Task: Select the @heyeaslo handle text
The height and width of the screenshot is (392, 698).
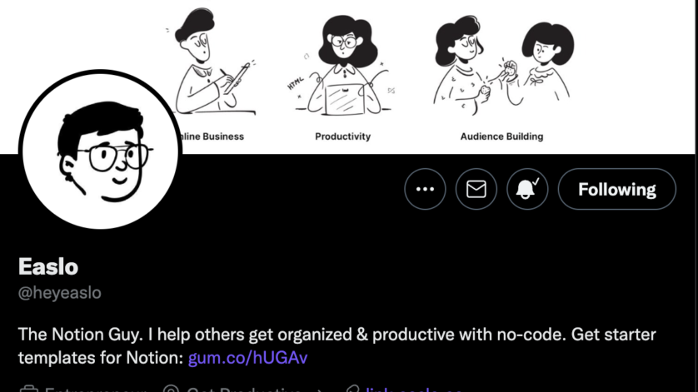Action: click(60, 293)
